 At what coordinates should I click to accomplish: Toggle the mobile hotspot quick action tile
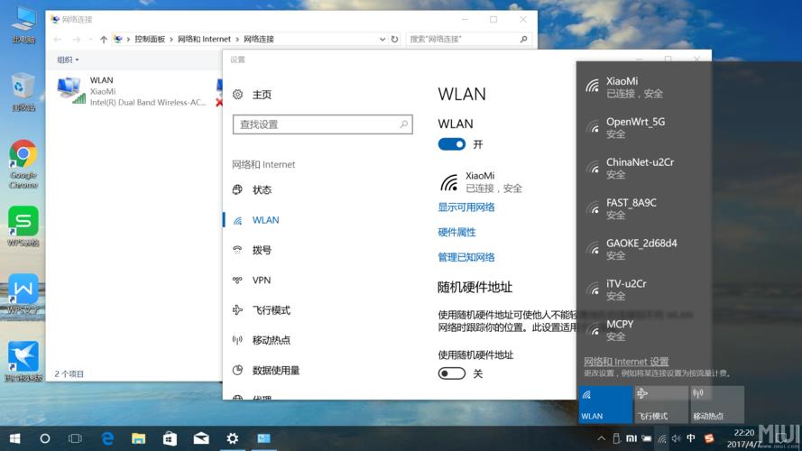717,404
